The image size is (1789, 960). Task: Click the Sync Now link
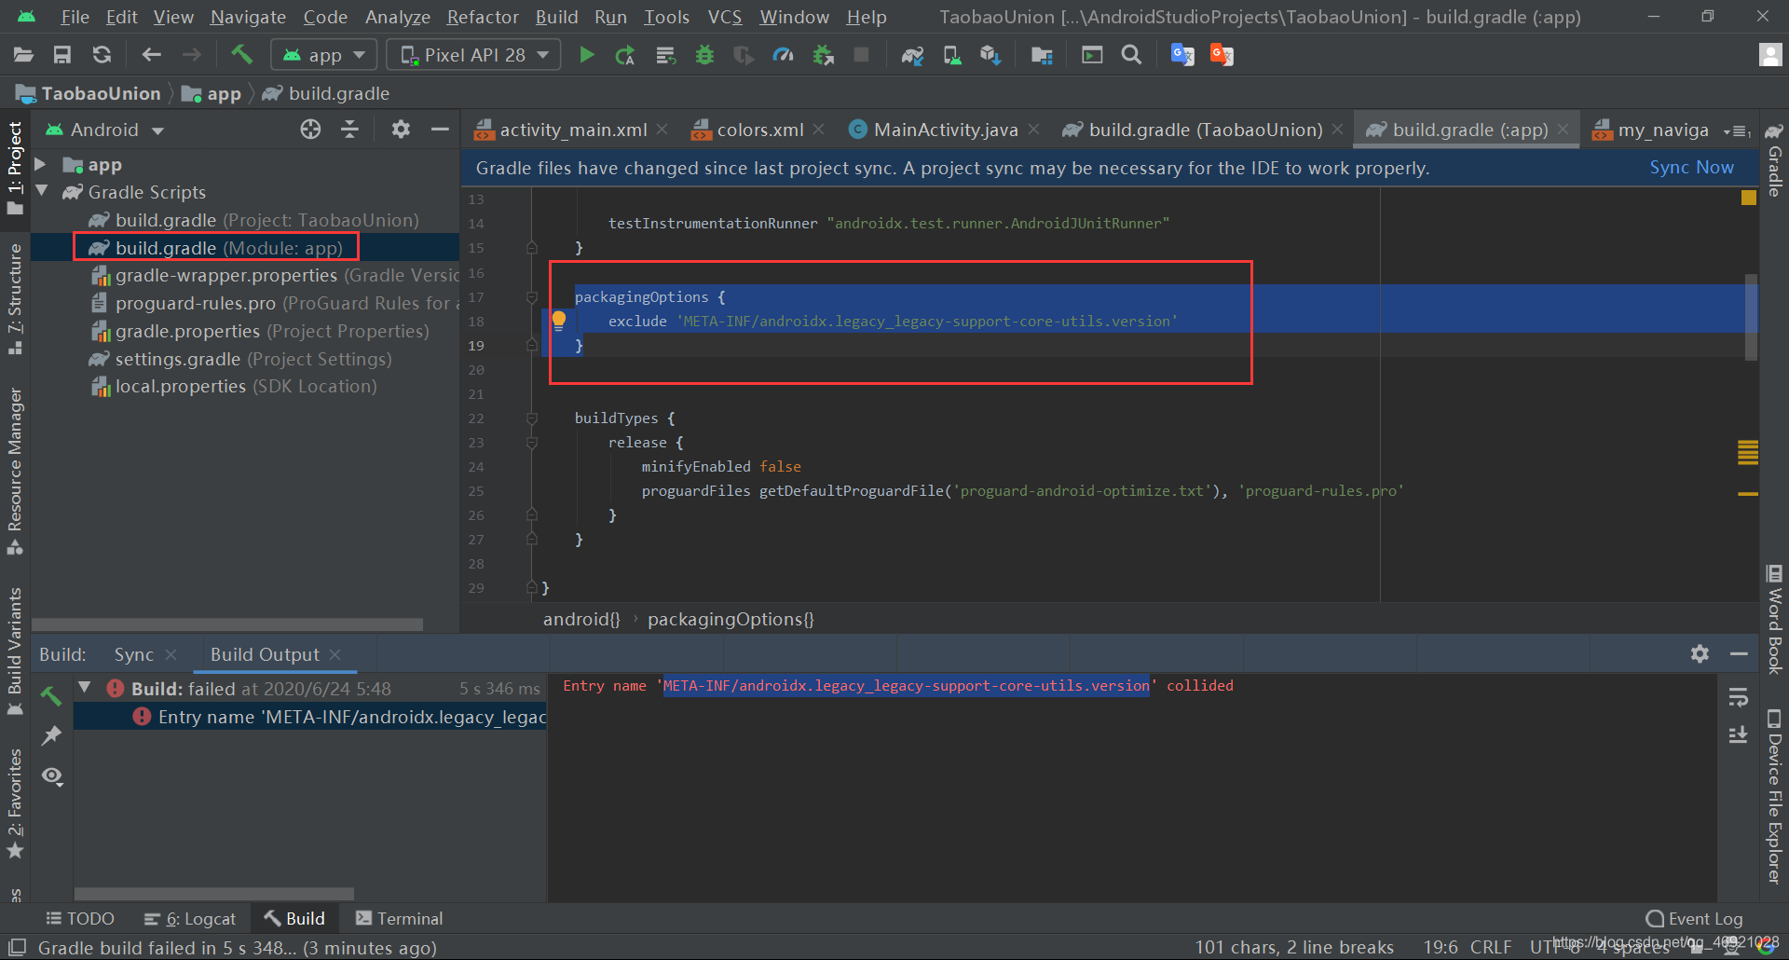pos(1691,168)
